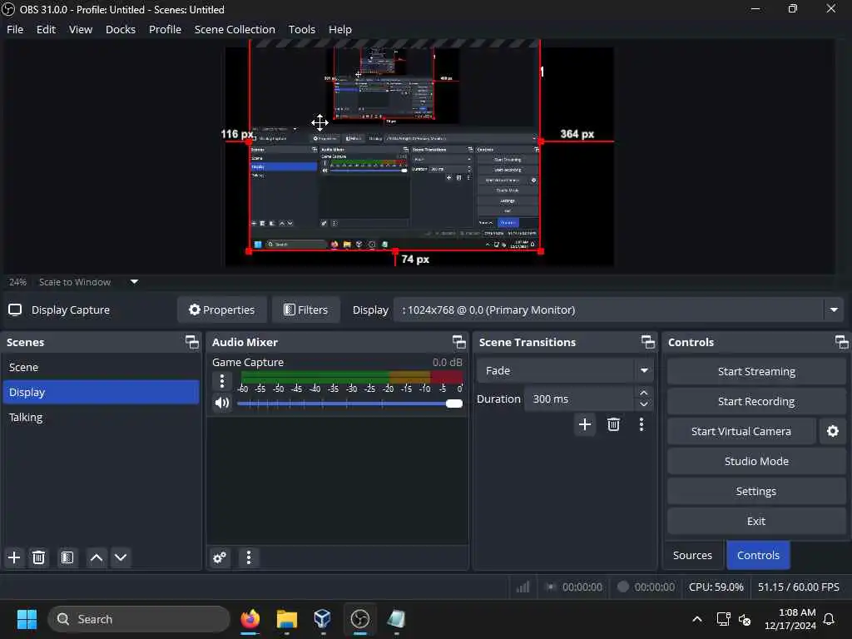The width and height of the screenshot is (852, 639).
Task: Open scene filters icon in the Scenes toolbar
Action: [x=67, y=557]
